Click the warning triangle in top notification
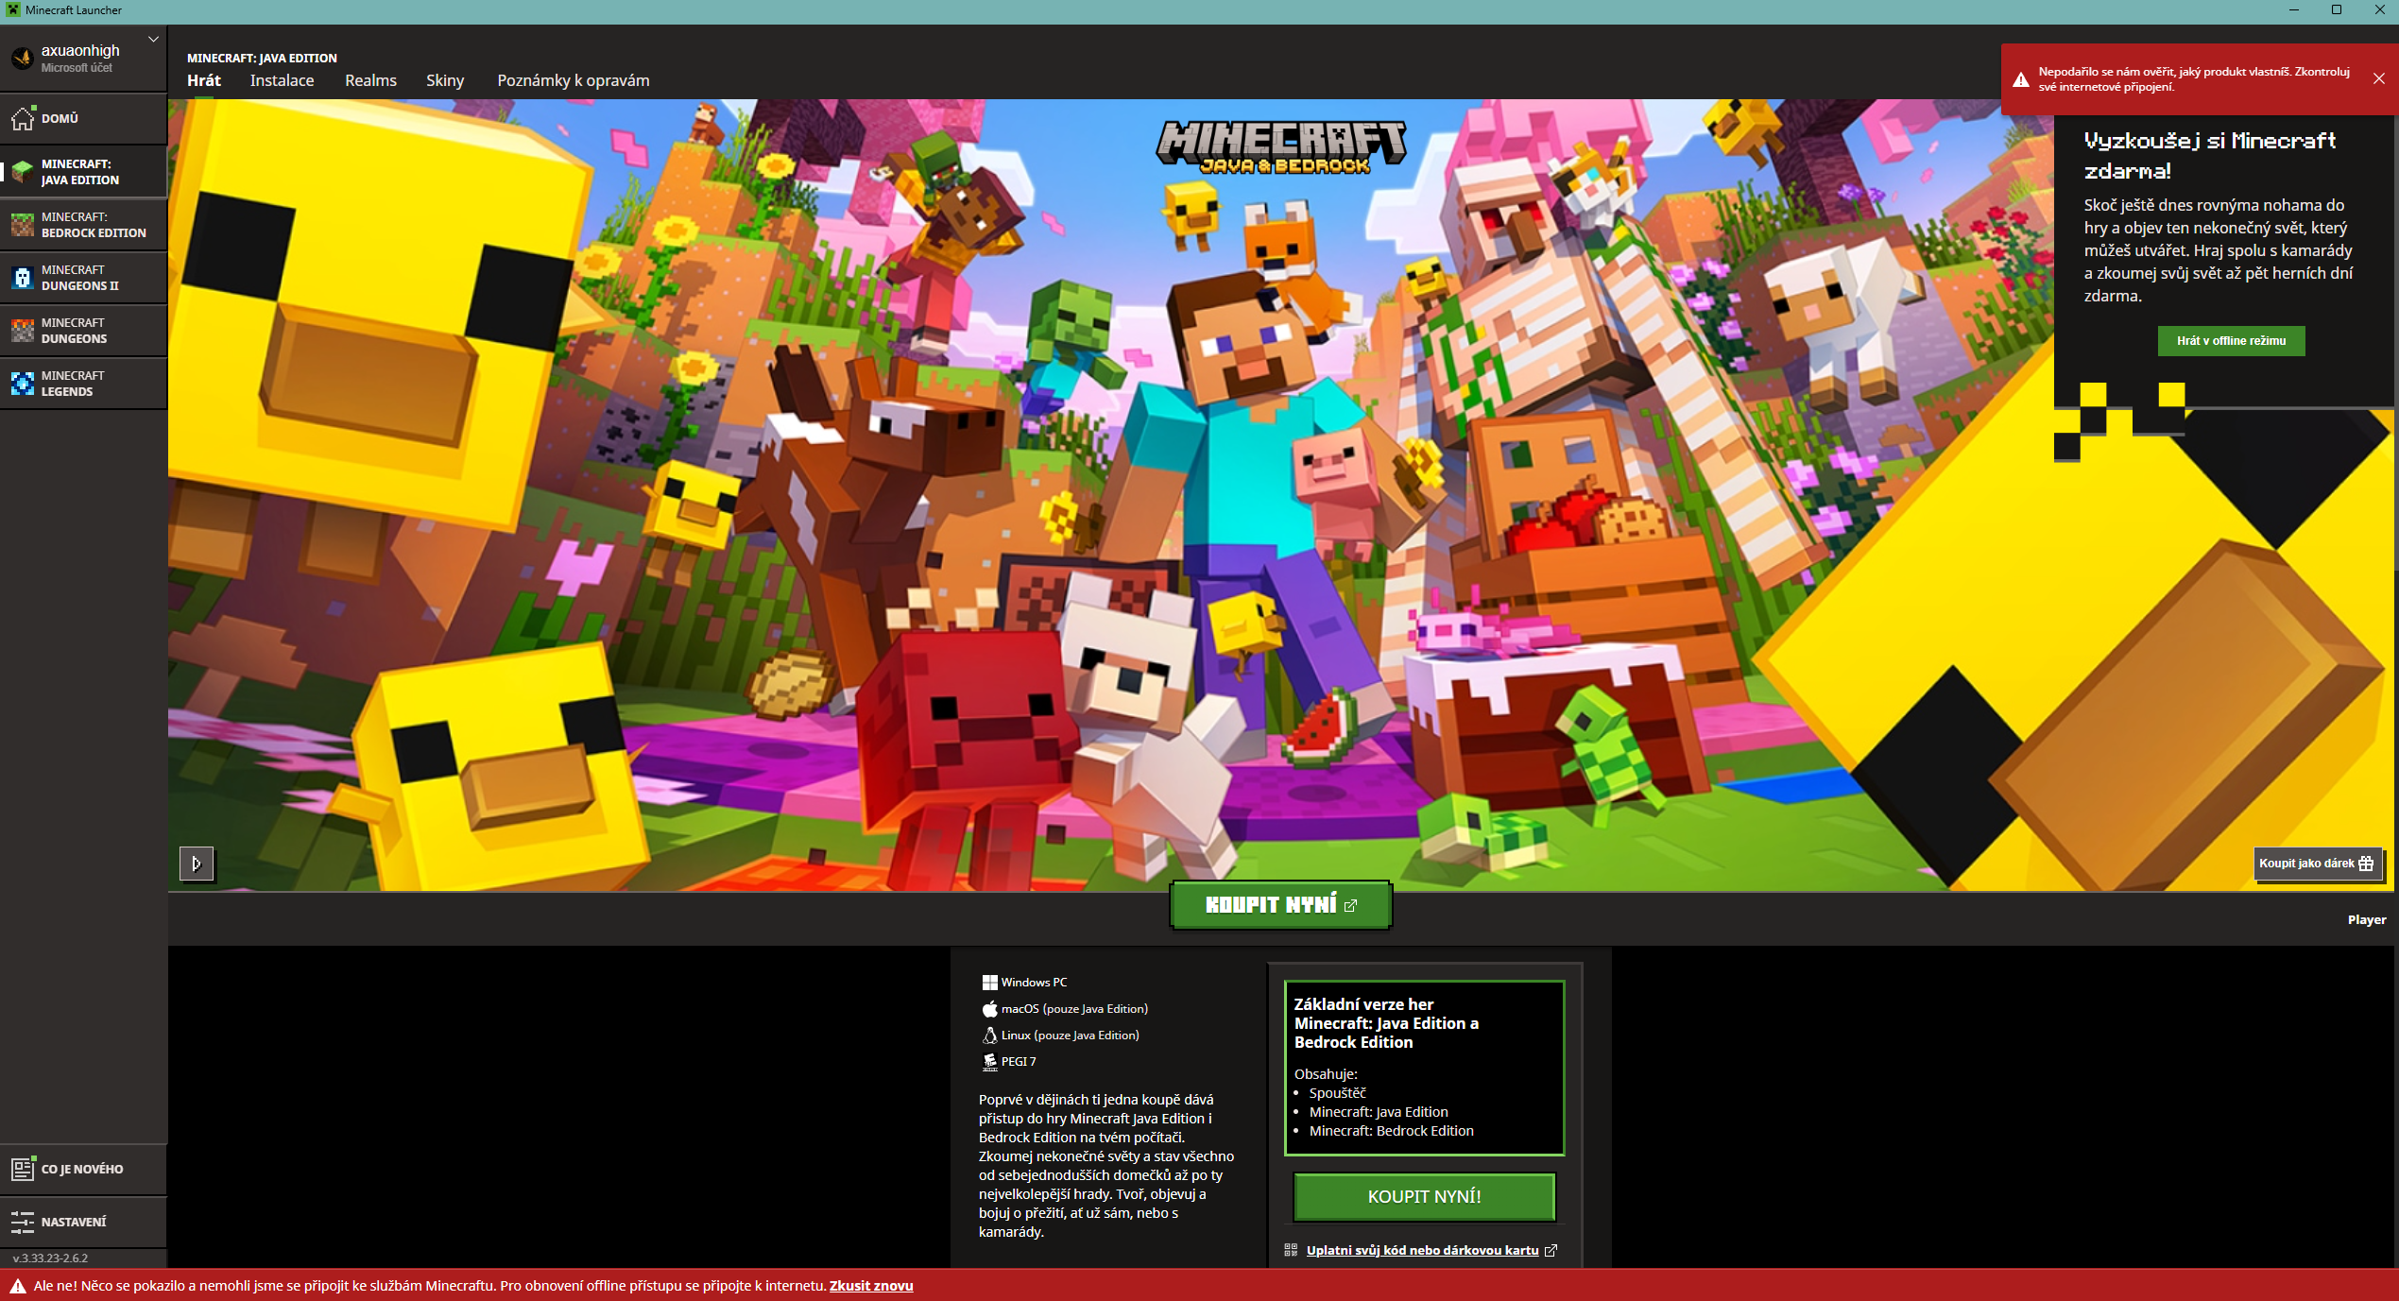 pos(2020,79)
